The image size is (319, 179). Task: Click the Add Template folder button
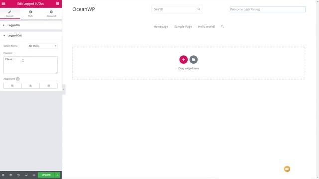194,60
